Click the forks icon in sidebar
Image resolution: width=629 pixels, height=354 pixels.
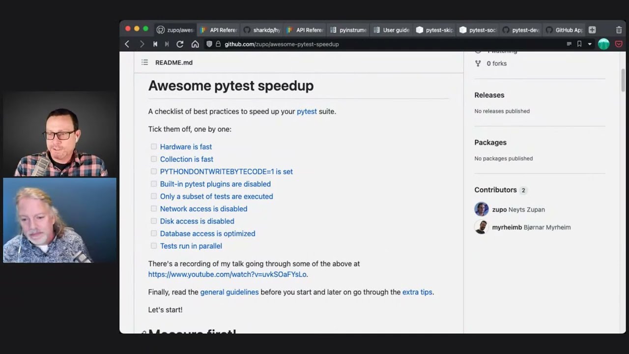click(x=478, y=63)
